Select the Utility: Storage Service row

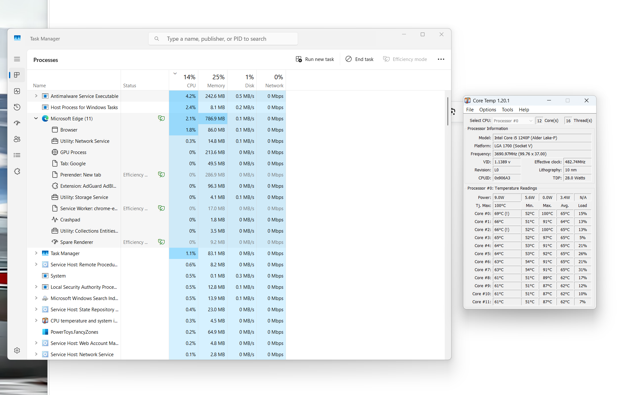pos(156,197)
